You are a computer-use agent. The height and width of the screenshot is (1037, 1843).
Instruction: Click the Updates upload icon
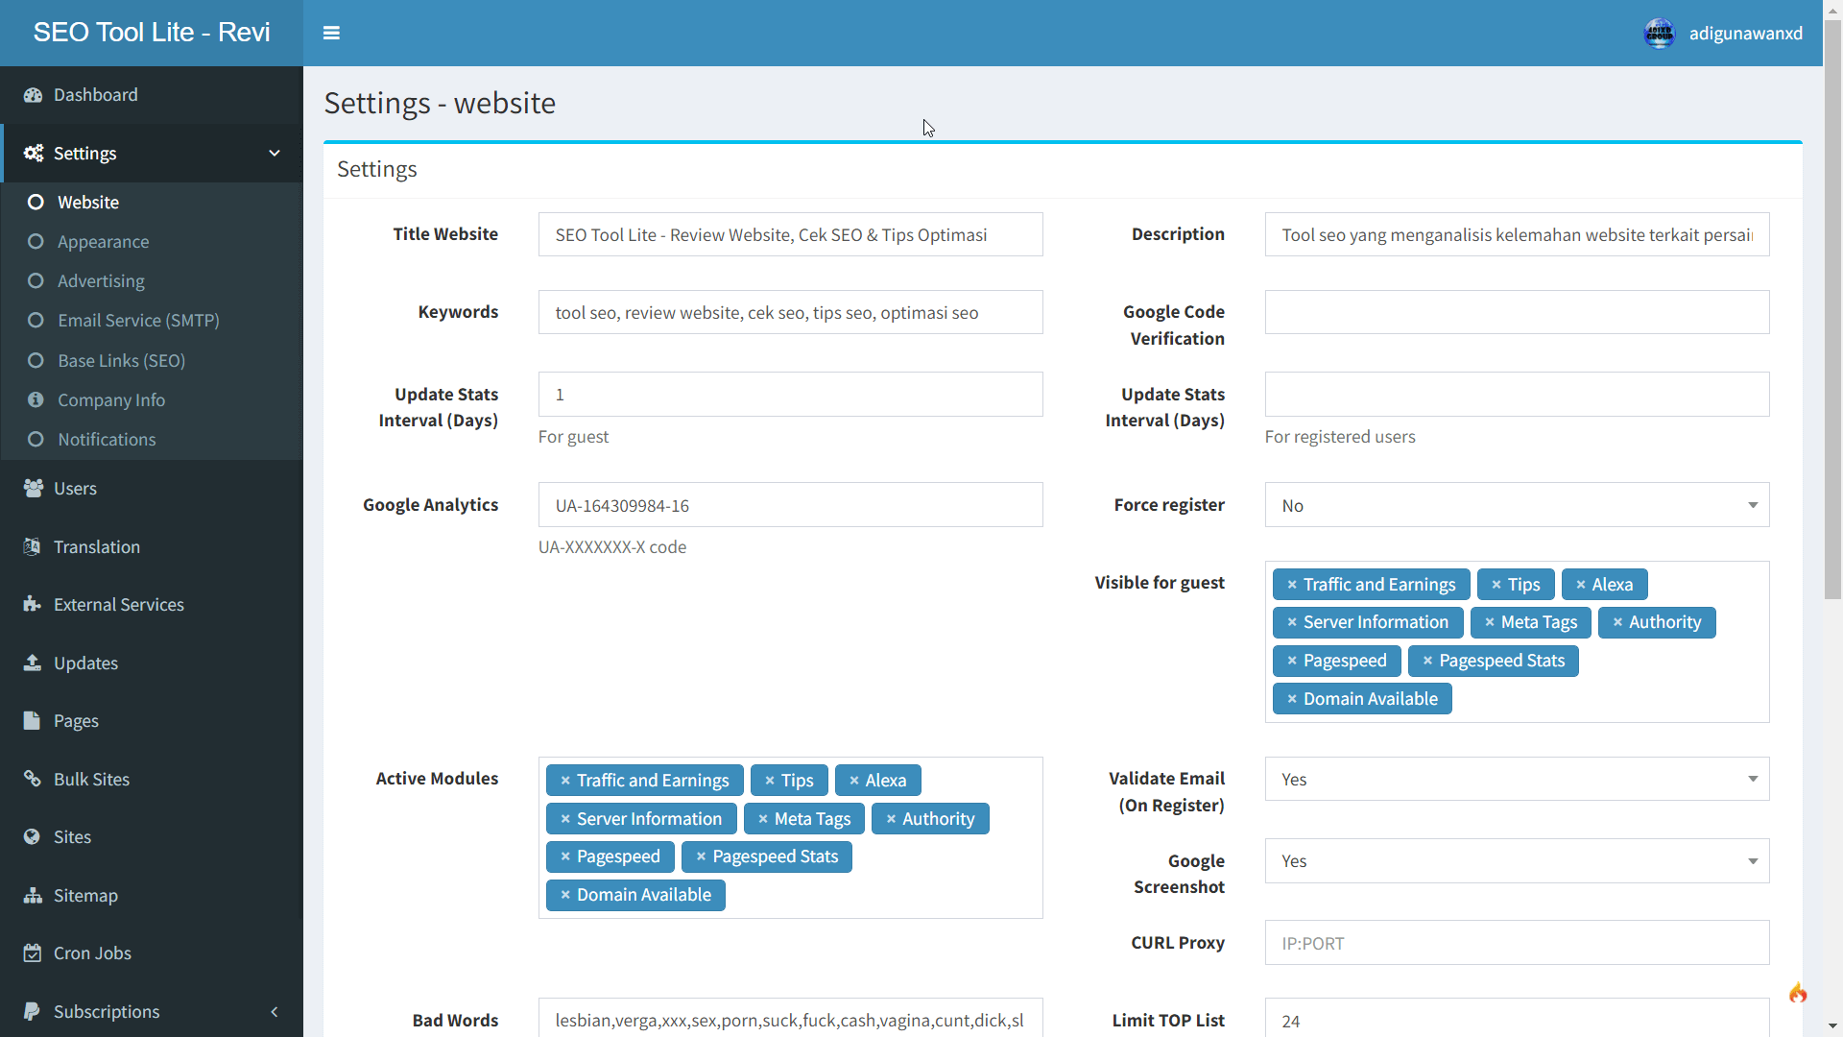point(34,663)
